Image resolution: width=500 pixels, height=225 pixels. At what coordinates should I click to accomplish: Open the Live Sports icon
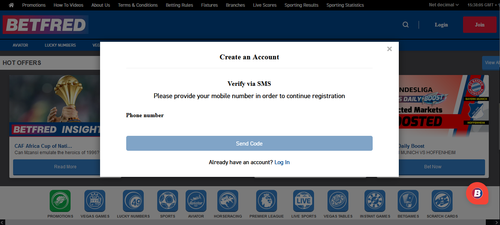tap(304, 201)
